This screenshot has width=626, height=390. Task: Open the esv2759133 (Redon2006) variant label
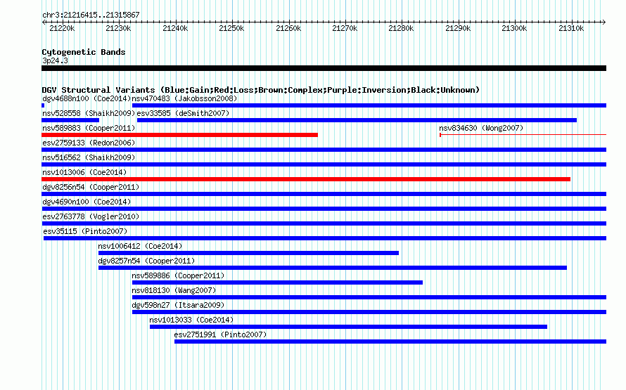(x=89, y=143)
